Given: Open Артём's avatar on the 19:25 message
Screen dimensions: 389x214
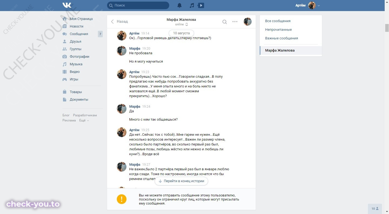Looking at the screenshot, I should pos(122,132).
